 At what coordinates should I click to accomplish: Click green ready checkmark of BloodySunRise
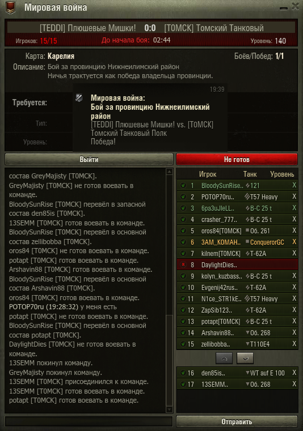pyautogui.click(x=183, y=186)
